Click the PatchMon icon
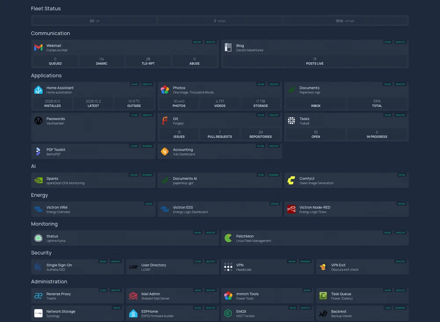Screen dimensions: 440x322 pyautogui.click(x=228, y=238)
